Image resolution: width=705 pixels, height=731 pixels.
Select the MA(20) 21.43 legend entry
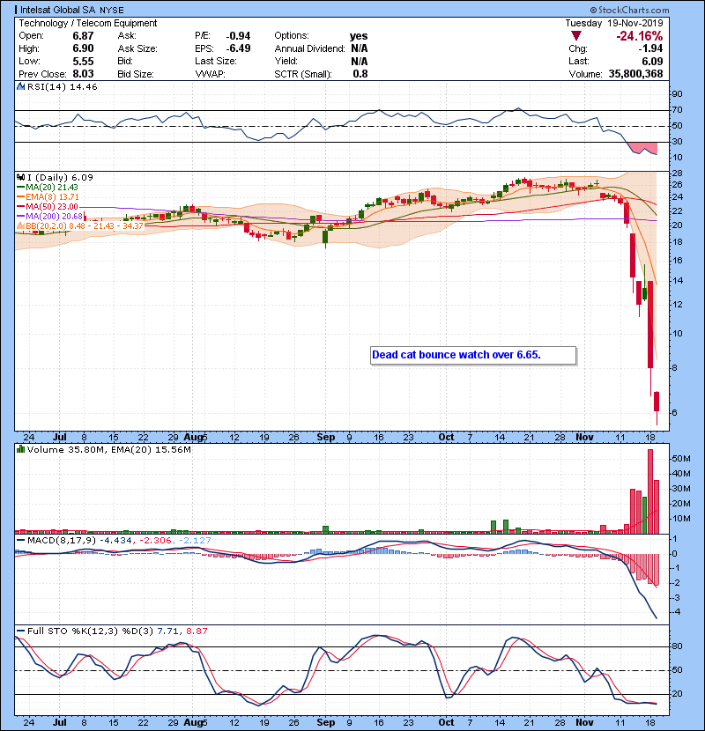point(48,187)
